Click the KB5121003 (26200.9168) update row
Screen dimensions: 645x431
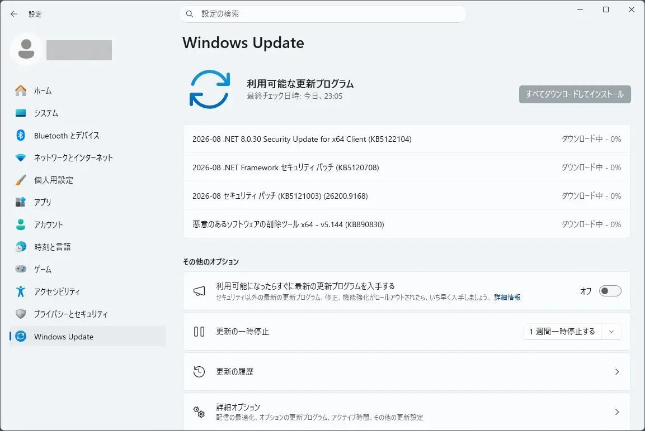[407, 196]
